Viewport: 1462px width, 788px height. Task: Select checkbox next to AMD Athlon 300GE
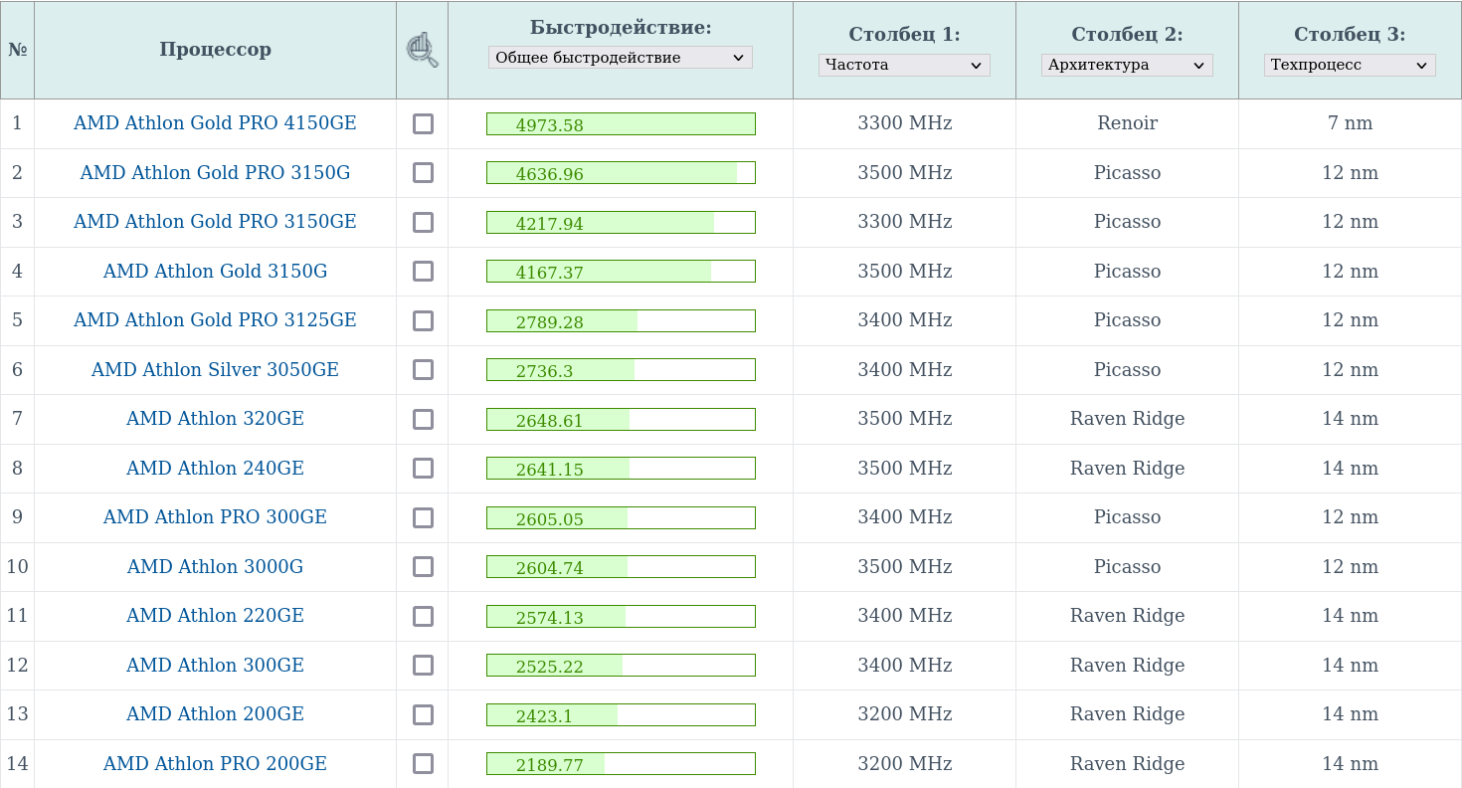point(423,666)
